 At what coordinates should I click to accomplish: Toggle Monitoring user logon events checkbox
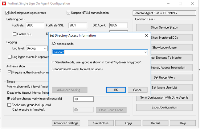tap(7, 13)
